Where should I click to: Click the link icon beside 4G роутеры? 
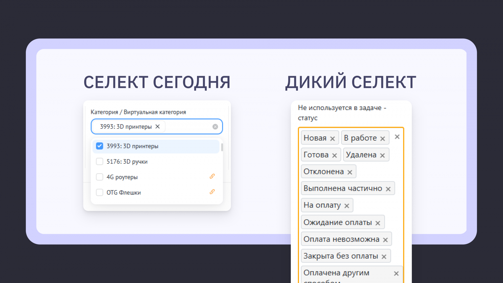click(212, 176)
